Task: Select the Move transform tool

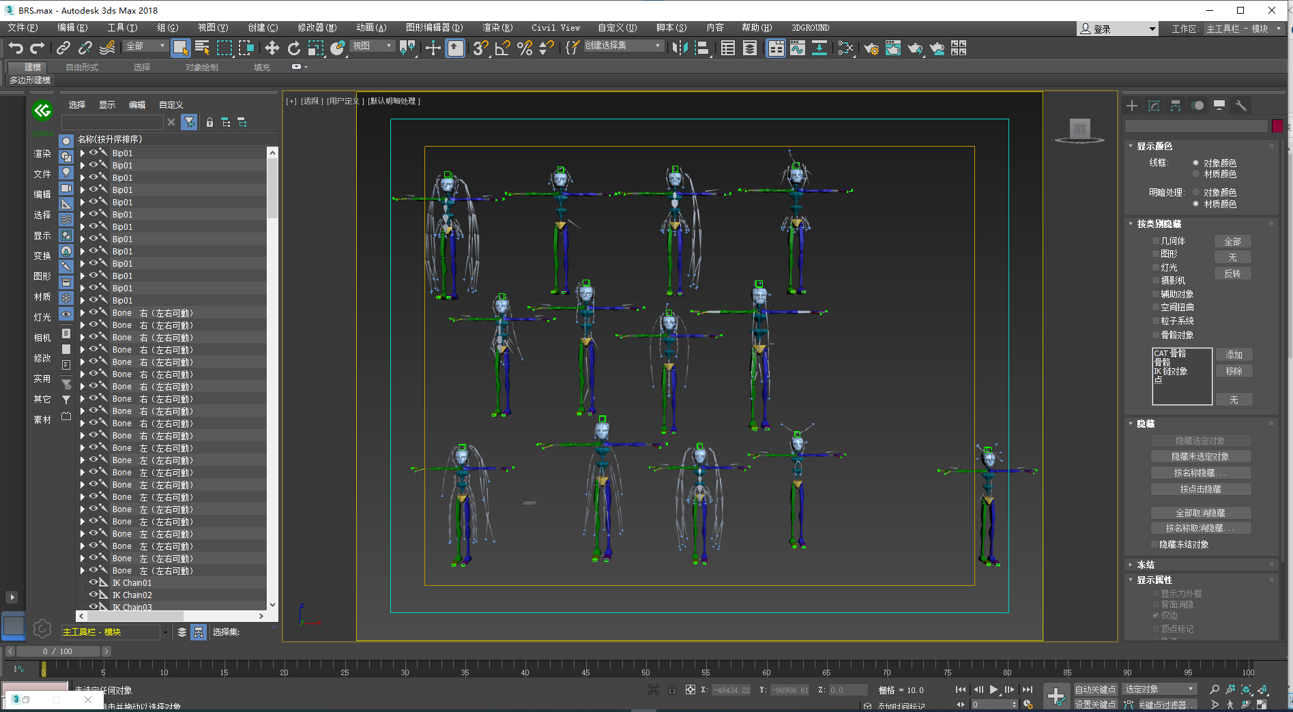Action: click(272, 48)
